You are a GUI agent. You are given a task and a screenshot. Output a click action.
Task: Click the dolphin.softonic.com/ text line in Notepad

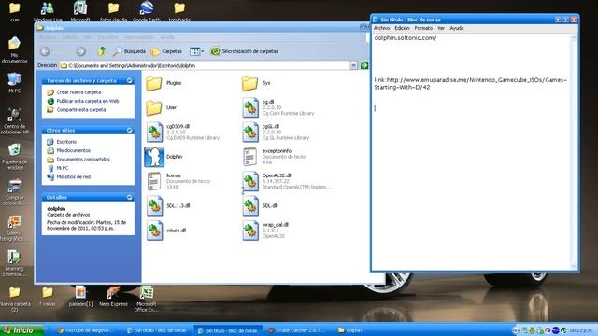click(x=406, y=38)
